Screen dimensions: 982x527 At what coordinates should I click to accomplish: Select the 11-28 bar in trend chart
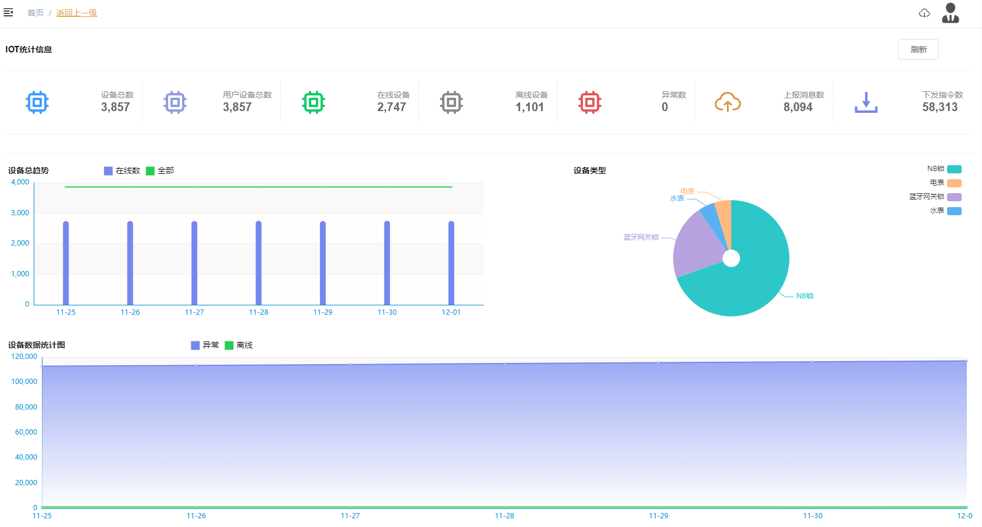[x=258, y=263]
